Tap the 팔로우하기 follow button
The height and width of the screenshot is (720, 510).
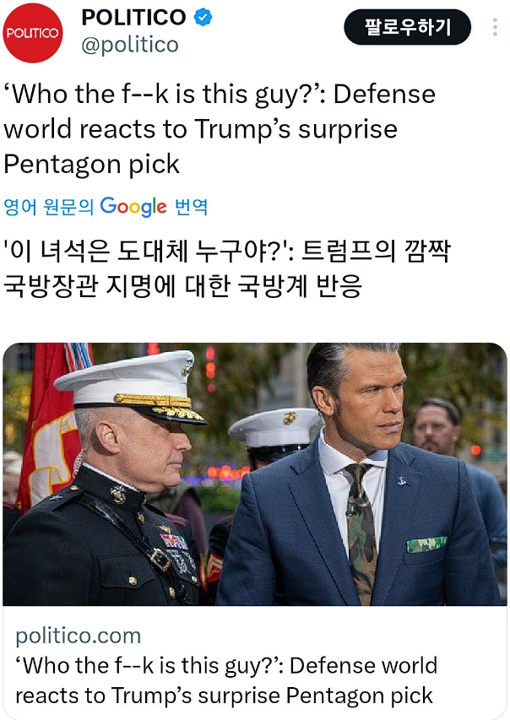pyautogui.click(x=408, y=27)
